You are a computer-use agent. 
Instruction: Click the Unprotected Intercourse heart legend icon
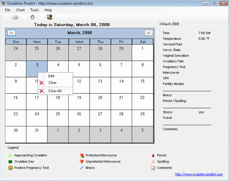(x=82, y=162)
